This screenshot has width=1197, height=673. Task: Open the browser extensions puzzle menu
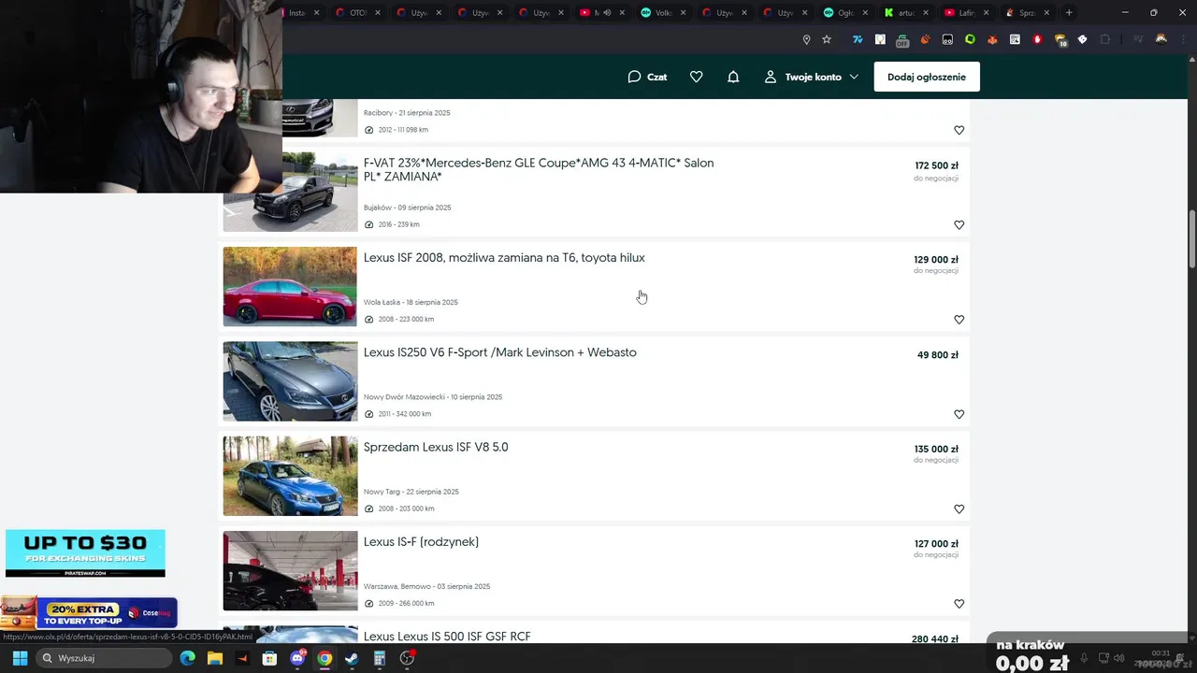point(1105,39)
